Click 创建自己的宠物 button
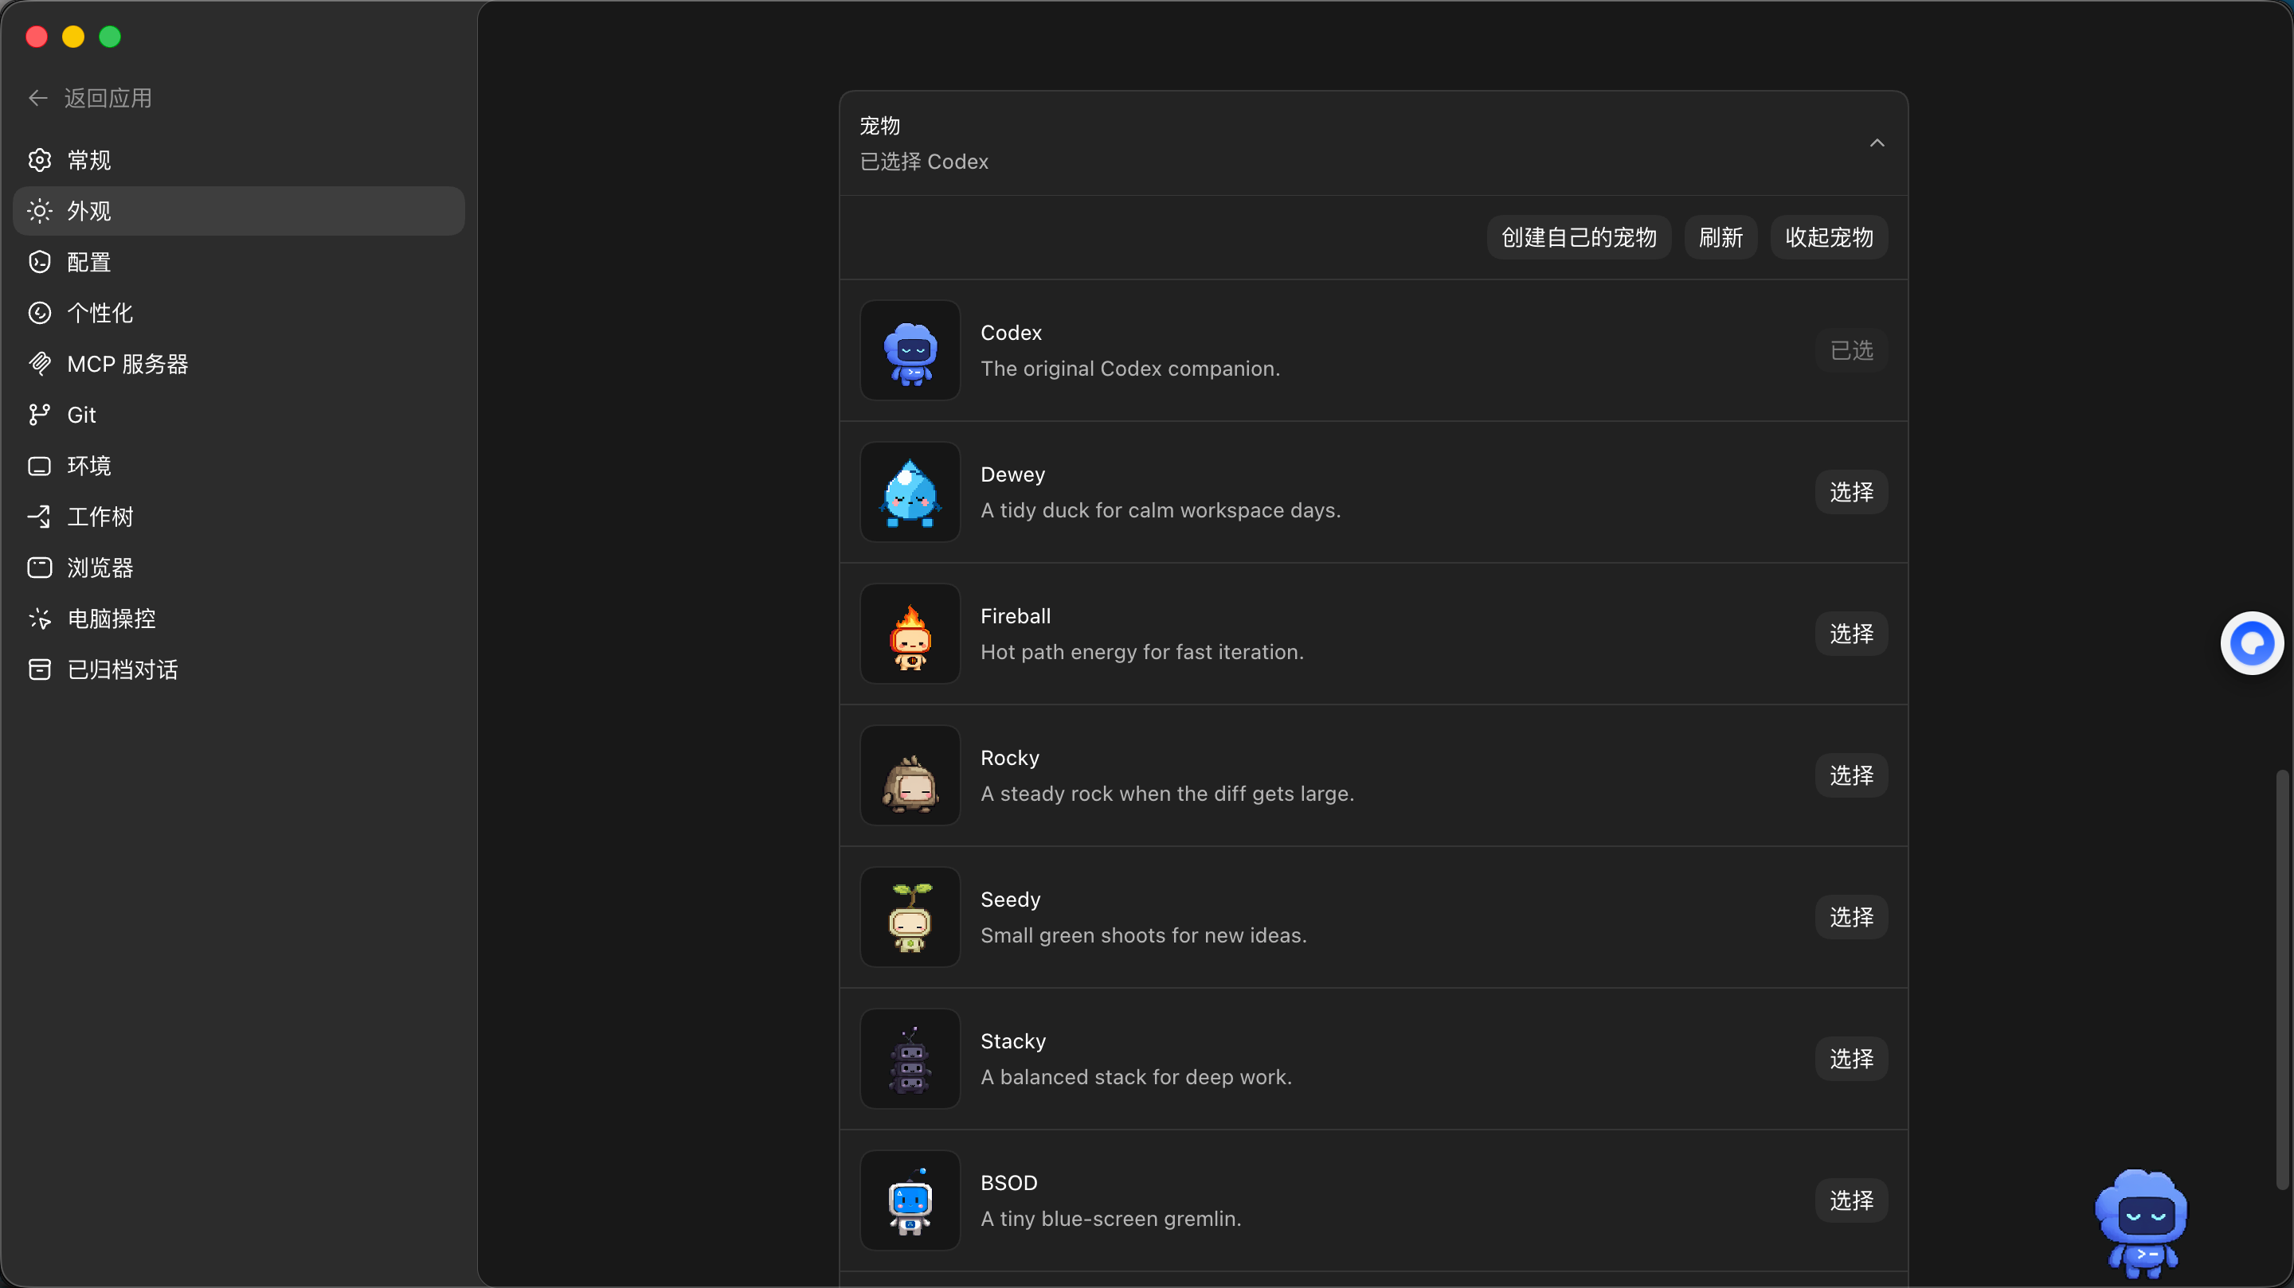The image size is (2294, 1288). 1579,238
